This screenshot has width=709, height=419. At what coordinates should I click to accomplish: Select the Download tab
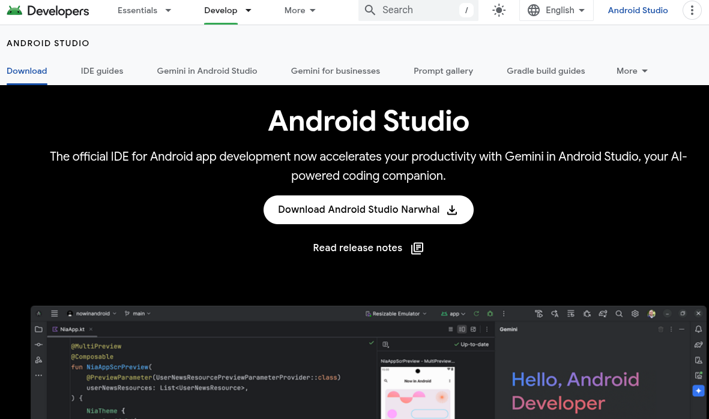coord(26,71)
